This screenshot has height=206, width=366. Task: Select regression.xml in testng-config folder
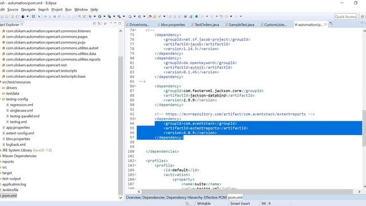[x=22, y=105]
